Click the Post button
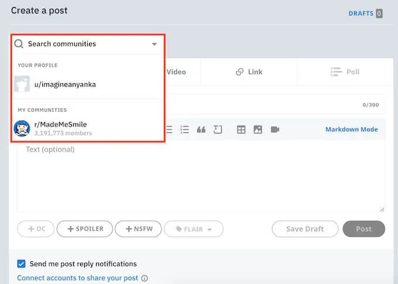 pos(363,229)
